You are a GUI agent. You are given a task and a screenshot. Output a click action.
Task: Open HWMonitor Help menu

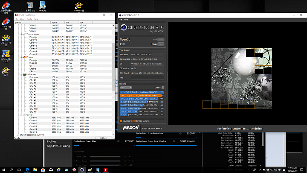(36, 19)
